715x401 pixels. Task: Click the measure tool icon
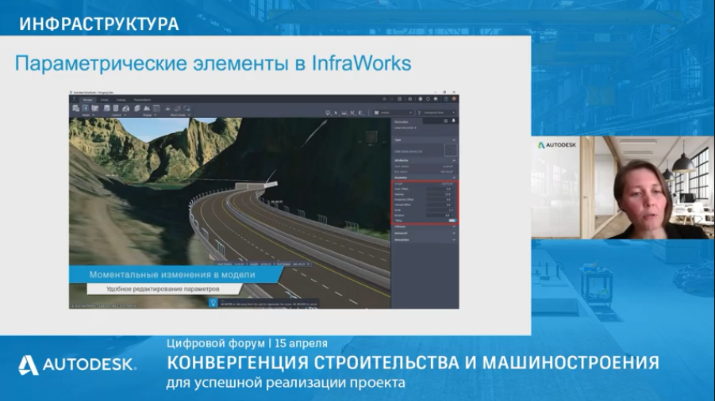click(x=344, y=113)
